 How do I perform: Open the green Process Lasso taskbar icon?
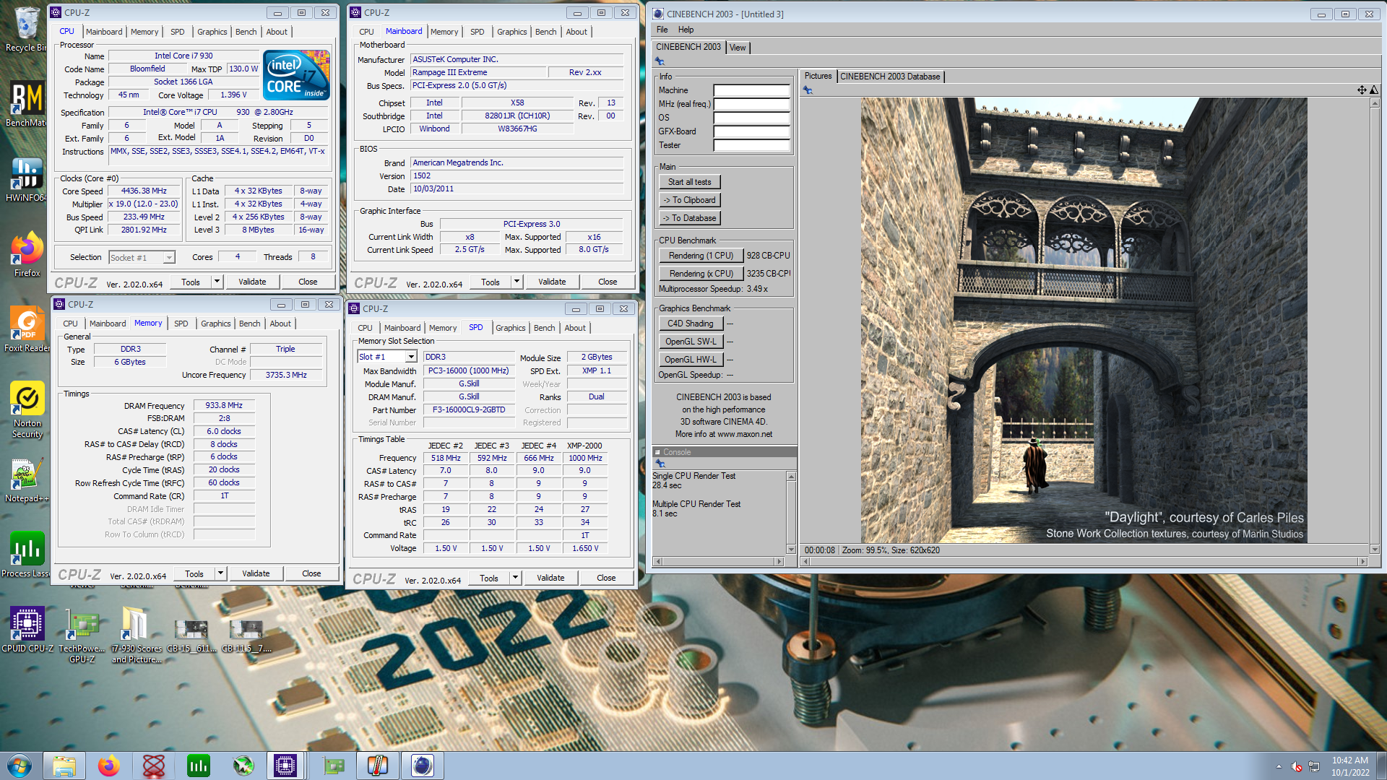(x=199, y=766)
